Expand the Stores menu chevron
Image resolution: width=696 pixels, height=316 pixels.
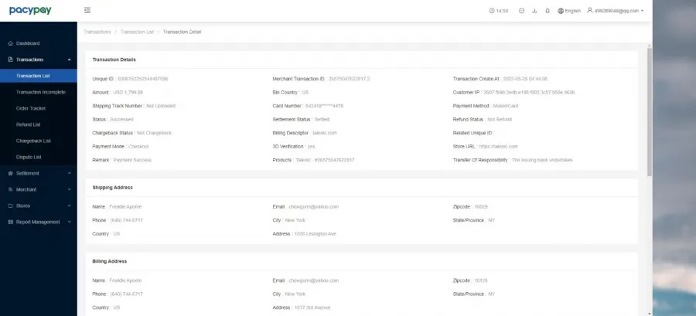pos(70,206)
